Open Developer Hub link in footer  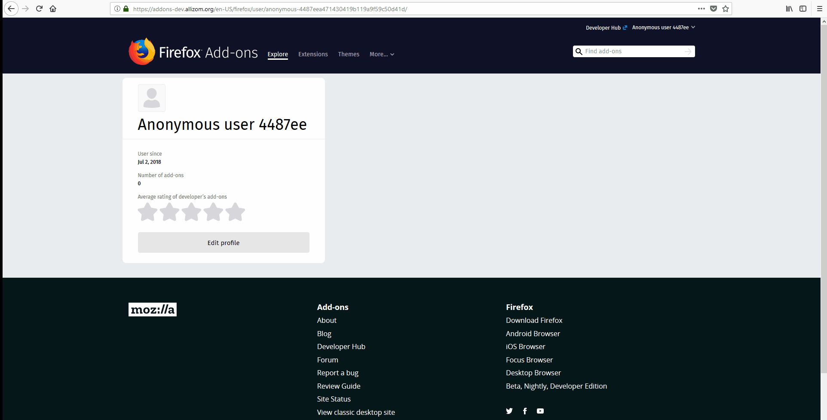[341, 346]
